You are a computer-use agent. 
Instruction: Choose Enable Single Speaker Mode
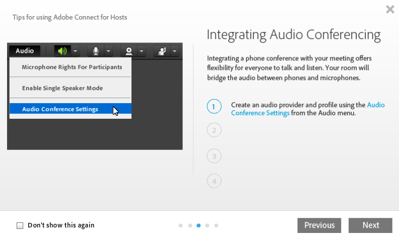tap(62, 88)
